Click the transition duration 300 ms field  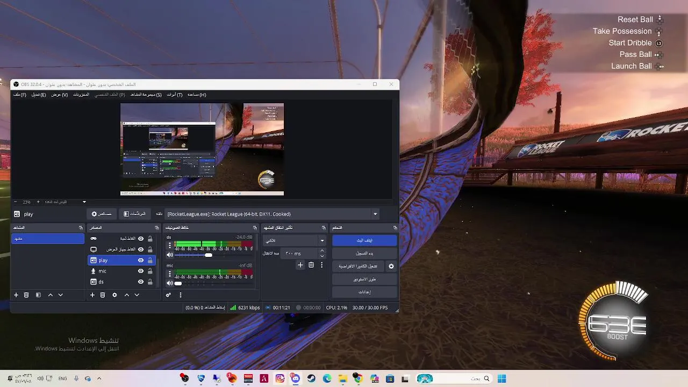(300, 253)
